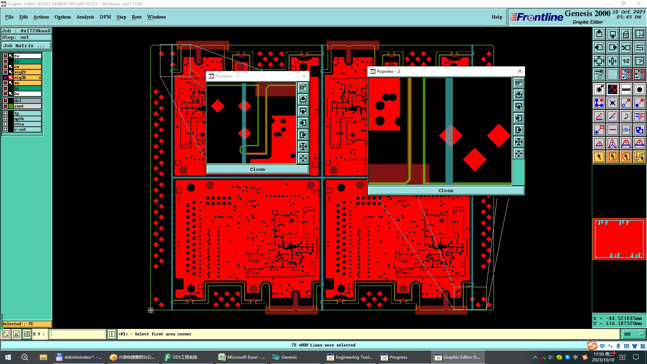The height and width of the screenshot is (364, 647).
Task: Select the bo layer name
Action: pyautogui.click(x=27, y=94)
